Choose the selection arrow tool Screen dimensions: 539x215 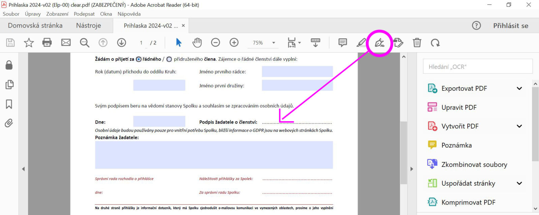(x=179, y=43)
